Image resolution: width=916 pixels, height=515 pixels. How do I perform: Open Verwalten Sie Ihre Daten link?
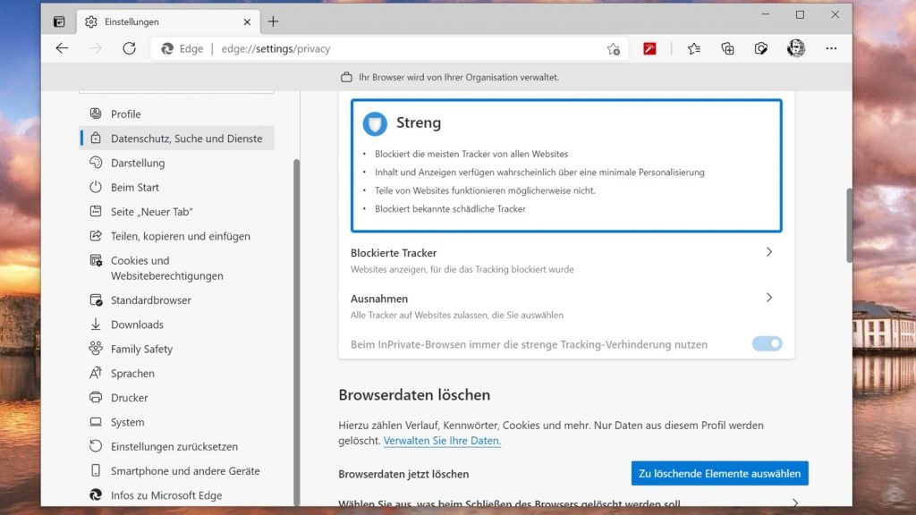(x=442, y=441)
